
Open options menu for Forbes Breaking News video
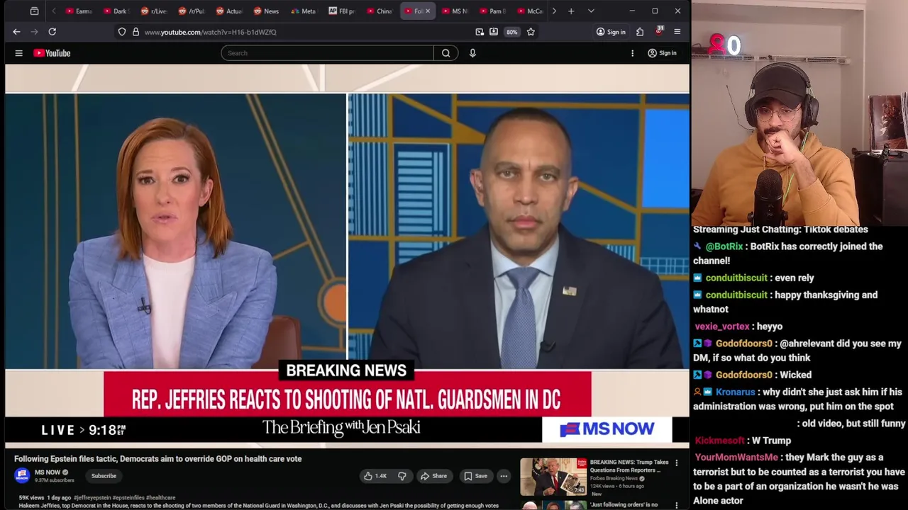(x=676, y=463)
